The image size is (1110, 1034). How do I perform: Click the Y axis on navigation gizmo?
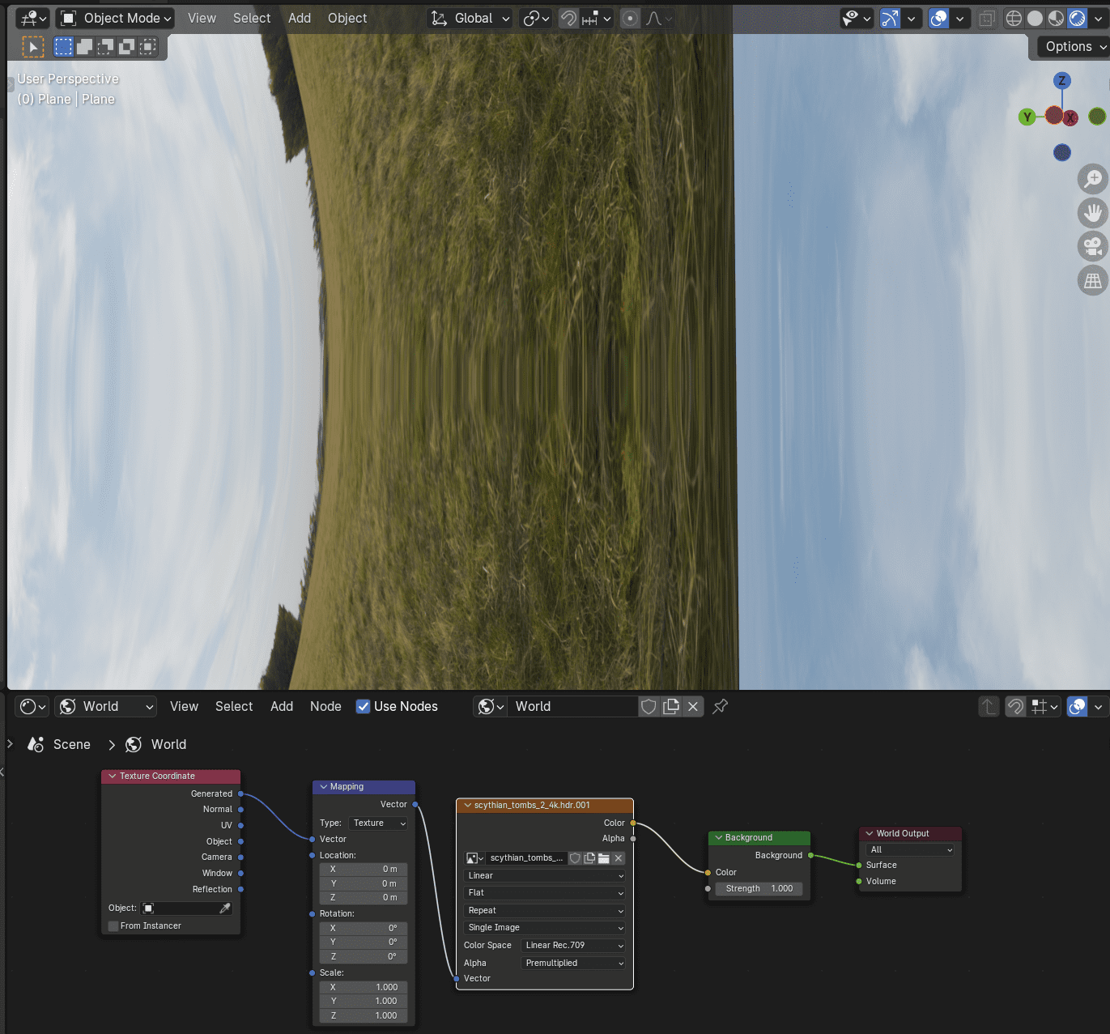pyautogui.click(x=1027, y=117)
